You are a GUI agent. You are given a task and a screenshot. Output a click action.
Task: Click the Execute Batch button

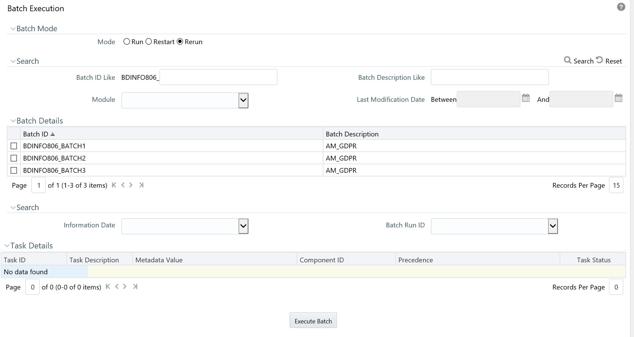coord(313,321)
